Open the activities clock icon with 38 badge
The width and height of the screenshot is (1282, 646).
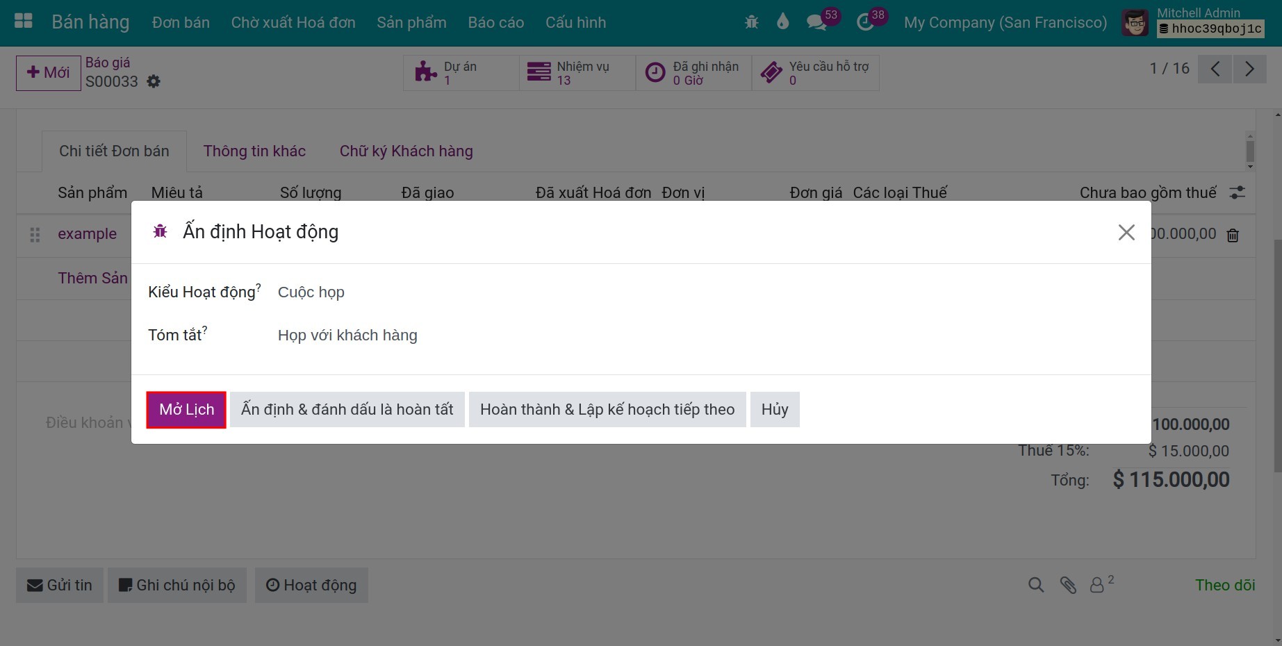point(865,22)
